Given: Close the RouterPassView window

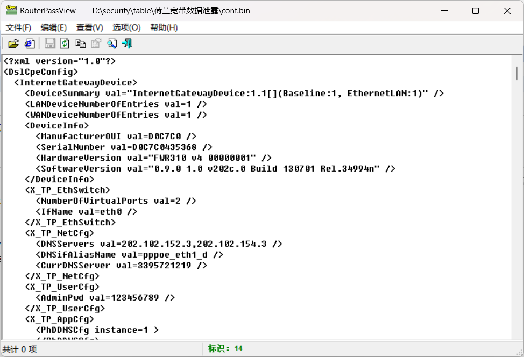Looking at the screenshot, I should (507, 11).
